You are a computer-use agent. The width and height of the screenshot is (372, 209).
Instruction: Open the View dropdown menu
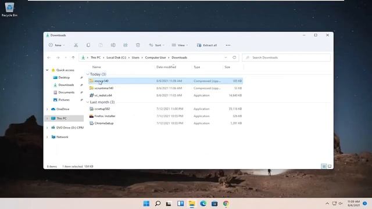pyautogui.click(x=180, y=45)
